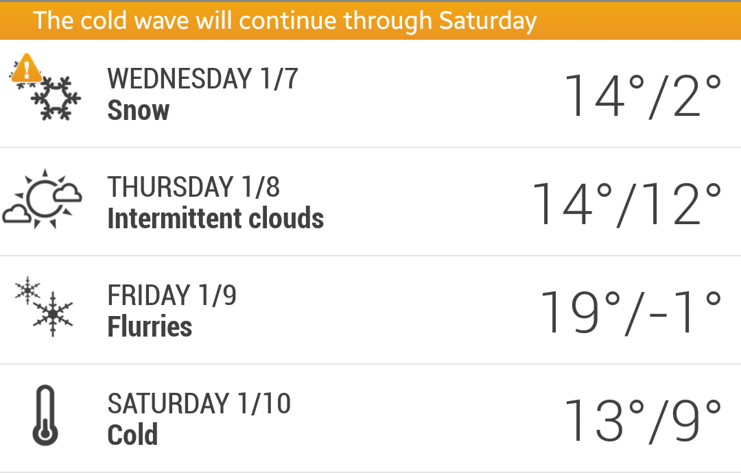Click the "Cold" condition text
The height and width of the screenshot is (473, 741).
pos(132,435)
